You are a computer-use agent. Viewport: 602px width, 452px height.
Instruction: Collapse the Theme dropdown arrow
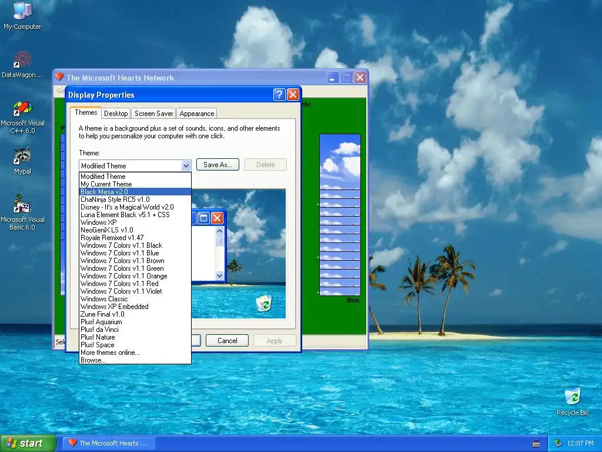tap(186, 165)
